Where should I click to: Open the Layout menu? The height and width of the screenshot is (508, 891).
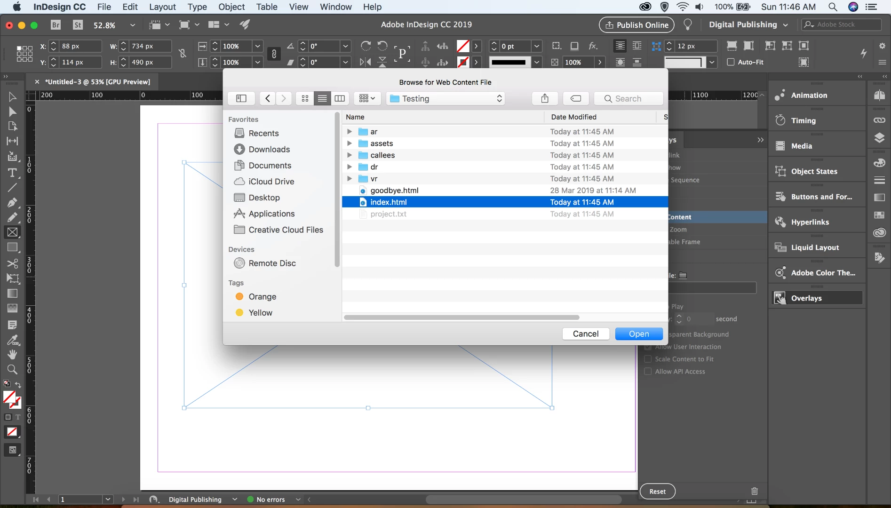[162, 7]
